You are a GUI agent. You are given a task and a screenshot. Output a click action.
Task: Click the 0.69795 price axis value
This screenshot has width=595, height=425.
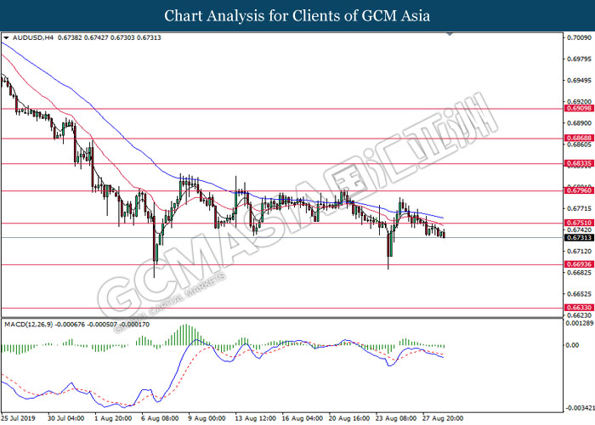point(580,59)
